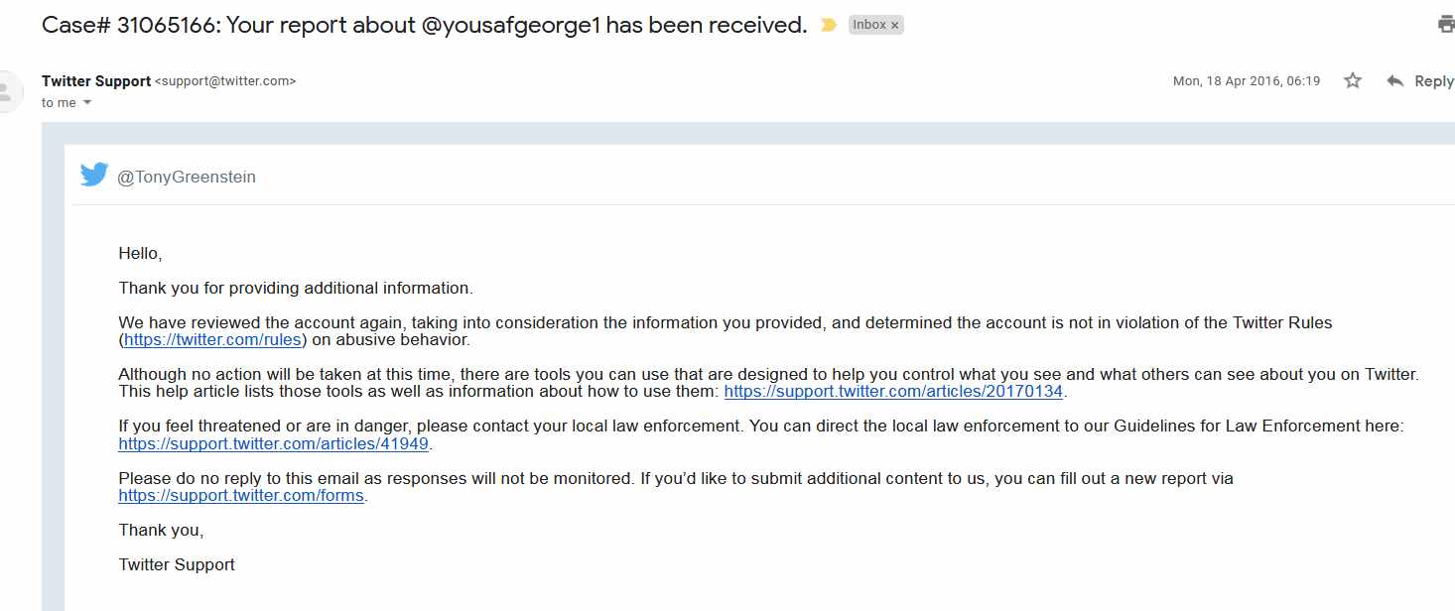Click the support@twitter.com sender address
Image resolution: width=1455 pixels, height=611 pixels.
point(225,81)
